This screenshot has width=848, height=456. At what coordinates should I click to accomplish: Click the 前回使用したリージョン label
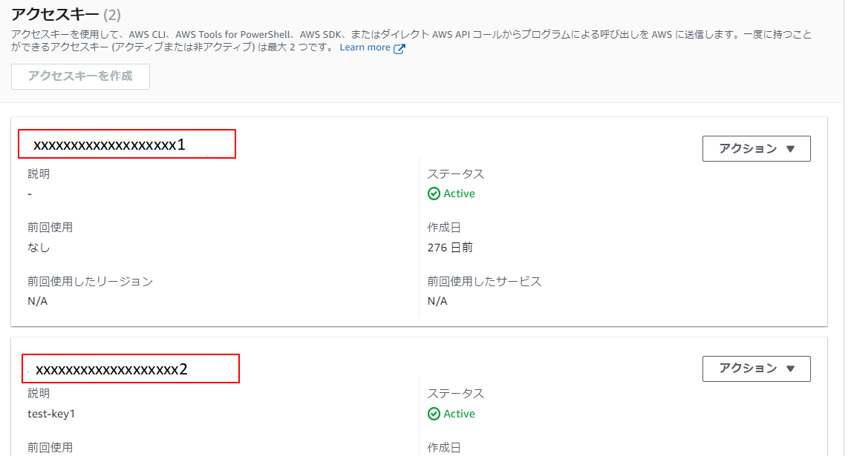click(90, 282)
